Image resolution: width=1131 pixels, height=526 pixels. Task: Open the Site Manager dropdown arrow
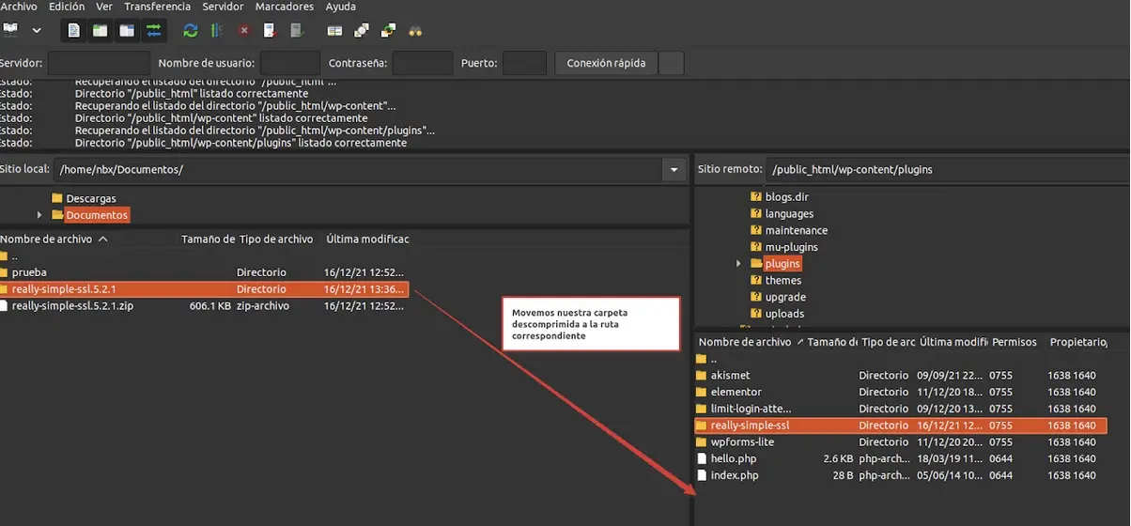(x=37, y=30)
